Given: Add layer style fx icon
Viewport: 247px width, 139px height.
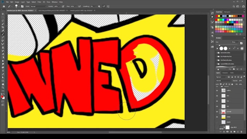Looking at the screenshot, I should click(224, 132).
